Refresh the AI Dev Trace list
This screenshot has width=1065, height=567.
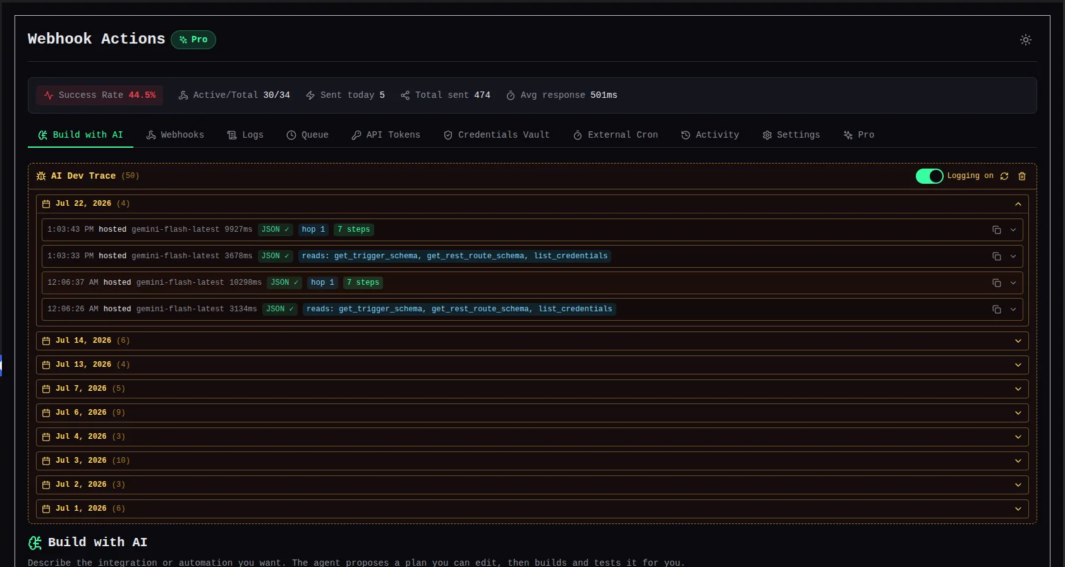point(1004,176)
